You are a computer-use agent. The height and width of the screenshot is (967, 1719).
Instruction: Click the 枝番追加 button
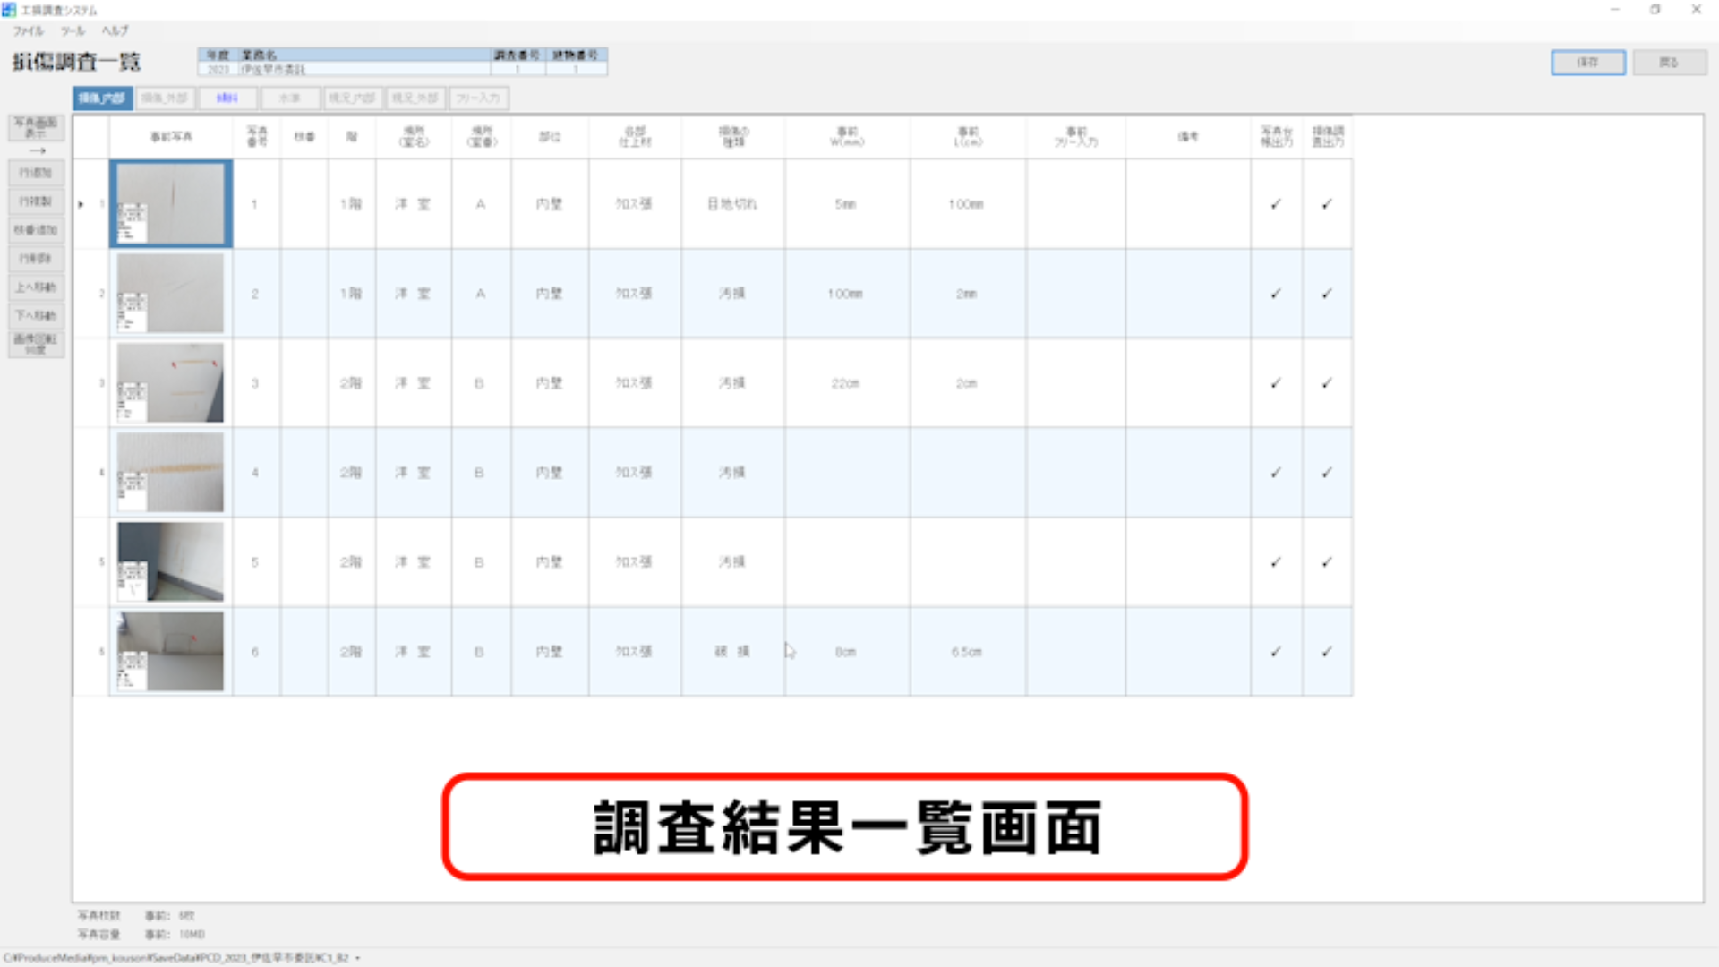36,230
